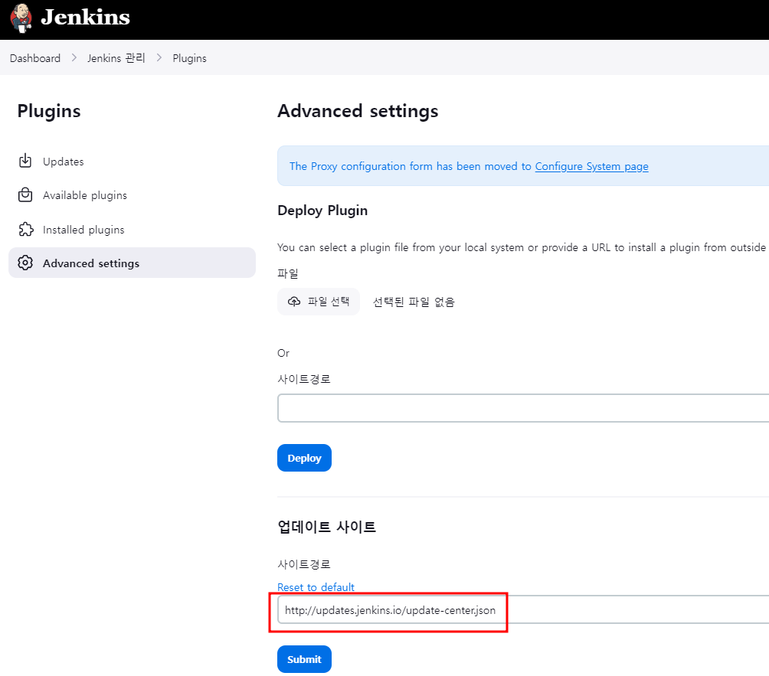Click the Plugins sidebar heading
The image size is (769, 676).
pos(49,111)
